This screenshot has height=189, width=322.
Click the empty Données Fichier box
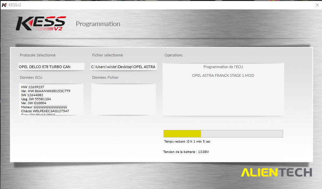(123, 99)
